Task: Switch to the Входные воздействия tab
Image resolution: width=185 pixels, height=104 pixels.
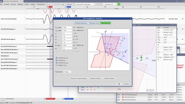Action: point(81,23)
